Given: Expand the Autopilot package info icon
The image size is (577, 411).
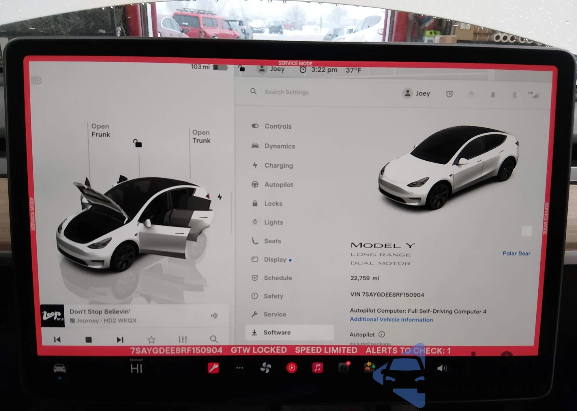Looking at the screenshot, I should pyautogui.click(x=381, y=334).
